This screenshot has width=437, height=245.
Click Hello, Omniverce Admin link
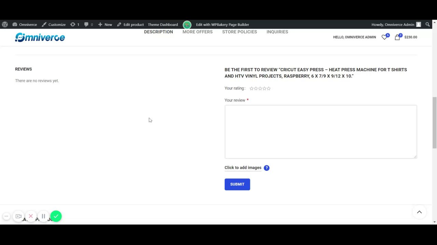click(x=354, y=37)
